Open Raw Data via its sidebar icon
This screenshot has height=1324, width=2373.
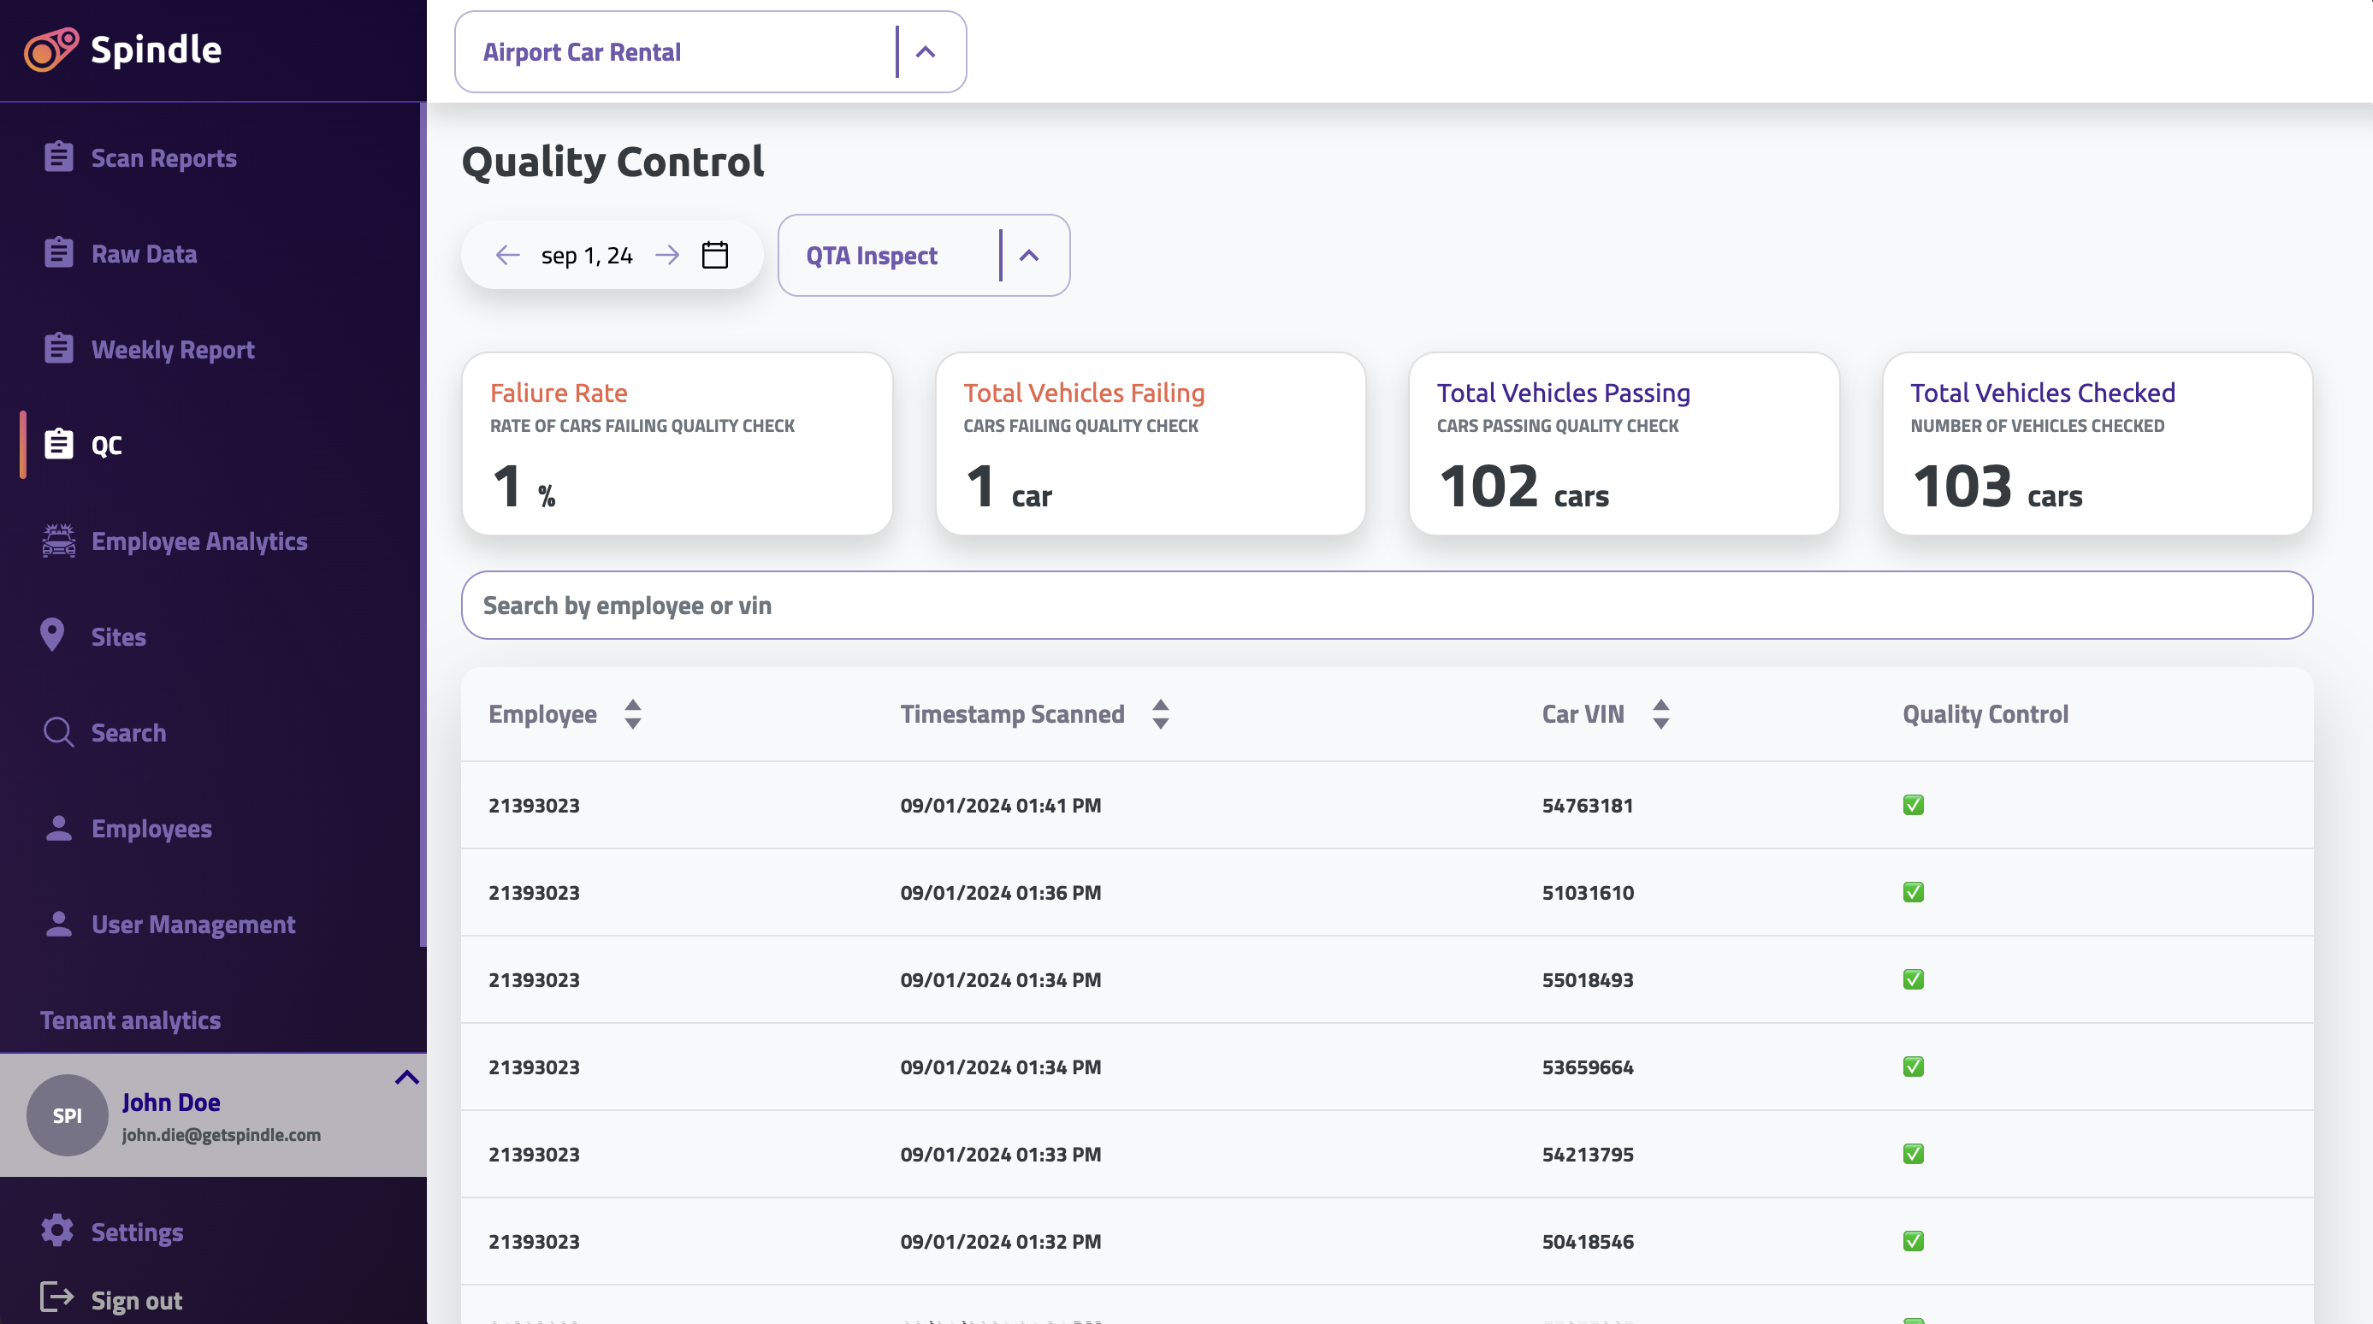point(58,252)
